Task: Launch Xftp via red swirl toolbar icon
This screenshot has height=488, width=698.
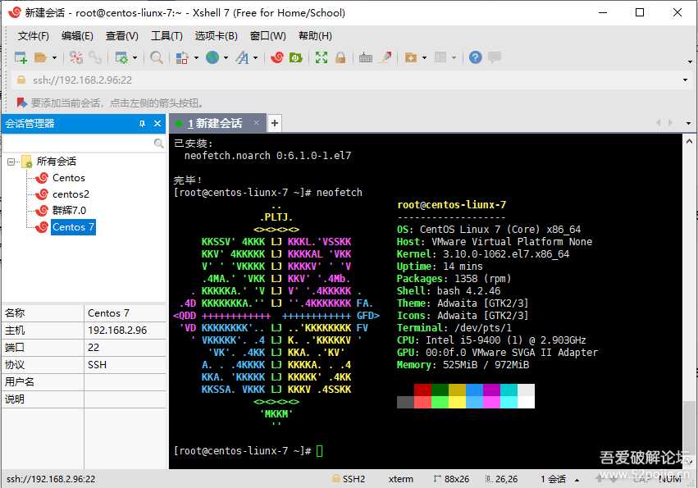Action: tap(277, 57)
